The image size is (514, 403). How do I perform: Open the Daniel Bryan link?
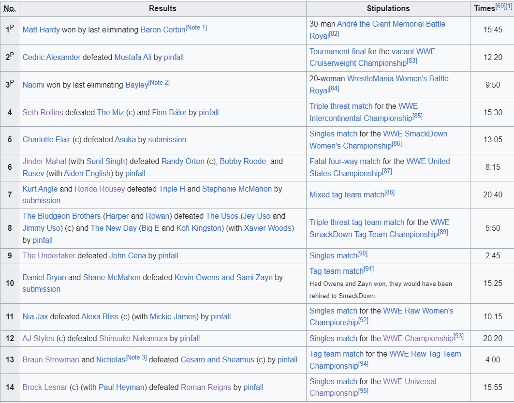pyautogui.click(x=44, y=278)
